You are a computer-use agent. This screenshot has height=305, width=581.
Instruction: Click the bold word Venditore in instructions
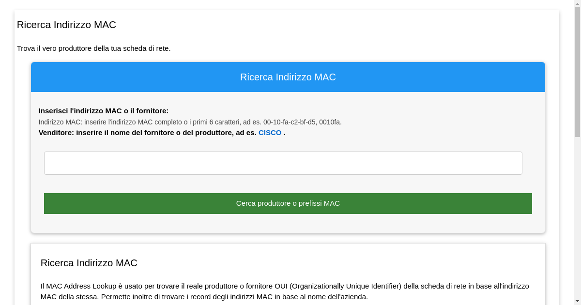pos(56,133)
